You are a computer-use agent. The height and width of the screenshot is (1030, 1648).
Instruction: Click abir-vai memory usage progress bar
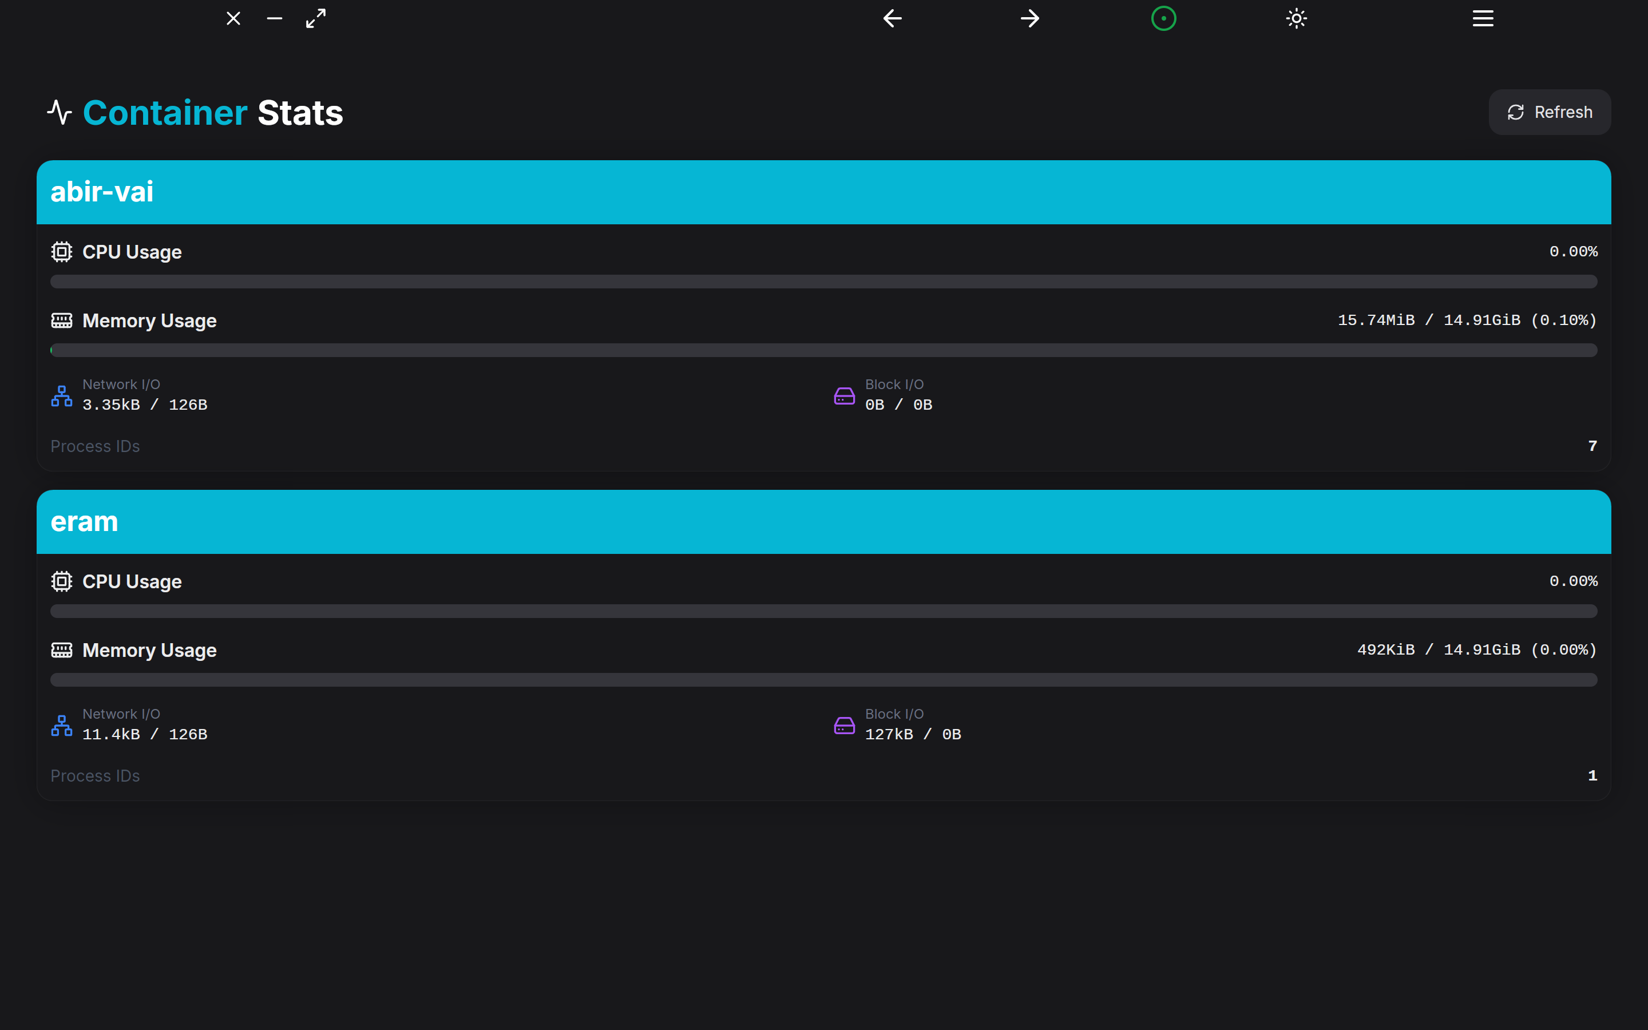pyautogui.click(x=823, y=350)
